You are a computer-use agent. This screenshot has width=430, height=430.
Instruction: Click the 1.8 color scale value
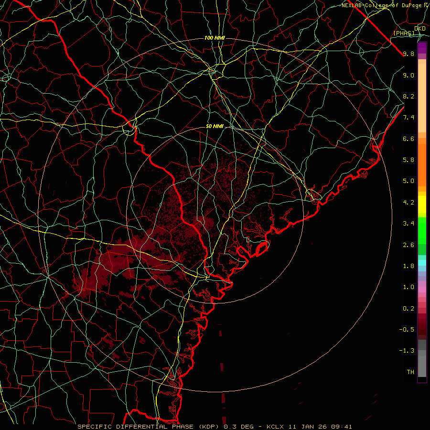408,266
